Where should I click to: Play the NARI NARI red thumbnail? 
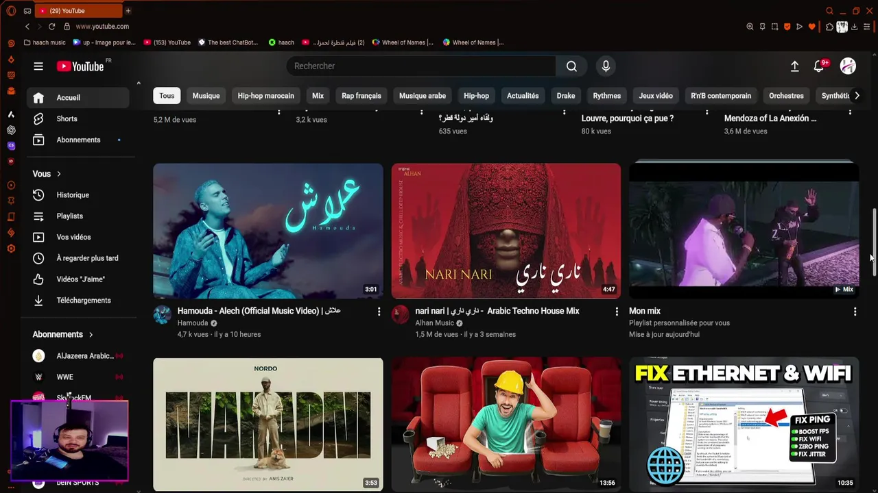click(506, 231)
